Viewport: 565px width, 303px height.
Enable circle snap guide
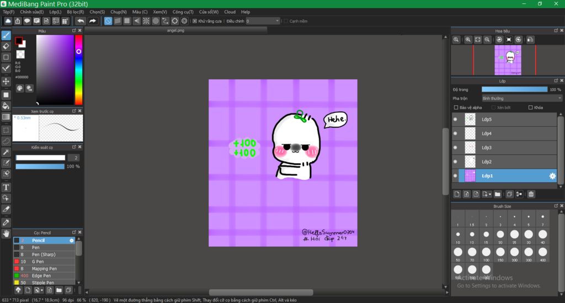coord(156,21)
